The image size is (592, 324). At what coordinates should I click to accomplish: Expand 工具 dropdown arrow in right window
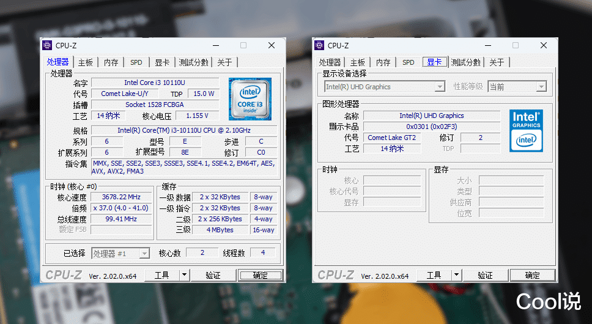456,275
